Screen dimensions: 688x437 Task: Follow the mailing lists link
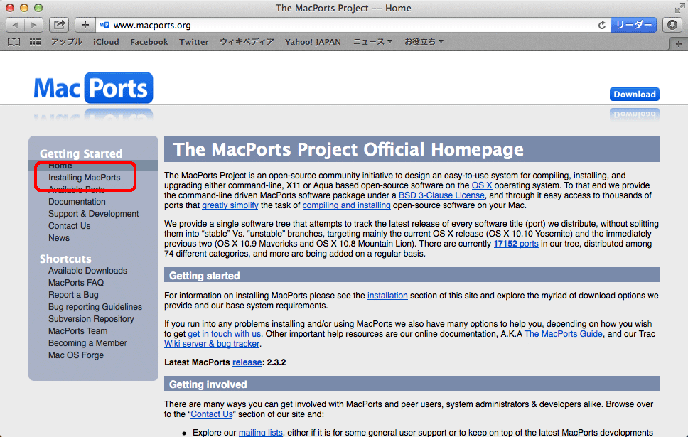click(x=261, y=433)
